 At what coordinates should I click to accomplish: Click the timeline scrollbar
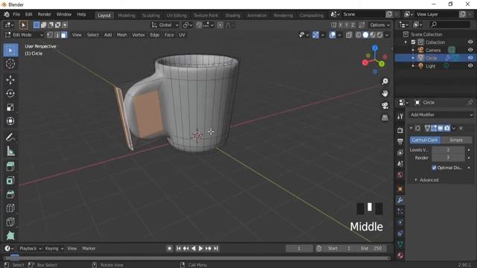coord(197,258)
